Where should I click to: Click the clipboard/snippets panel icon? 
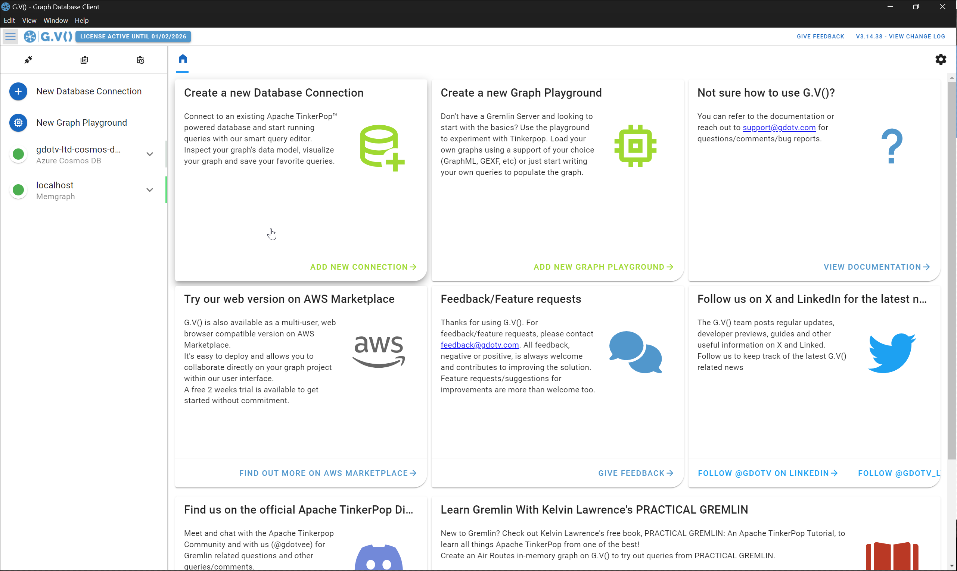[x=84, y=60]
